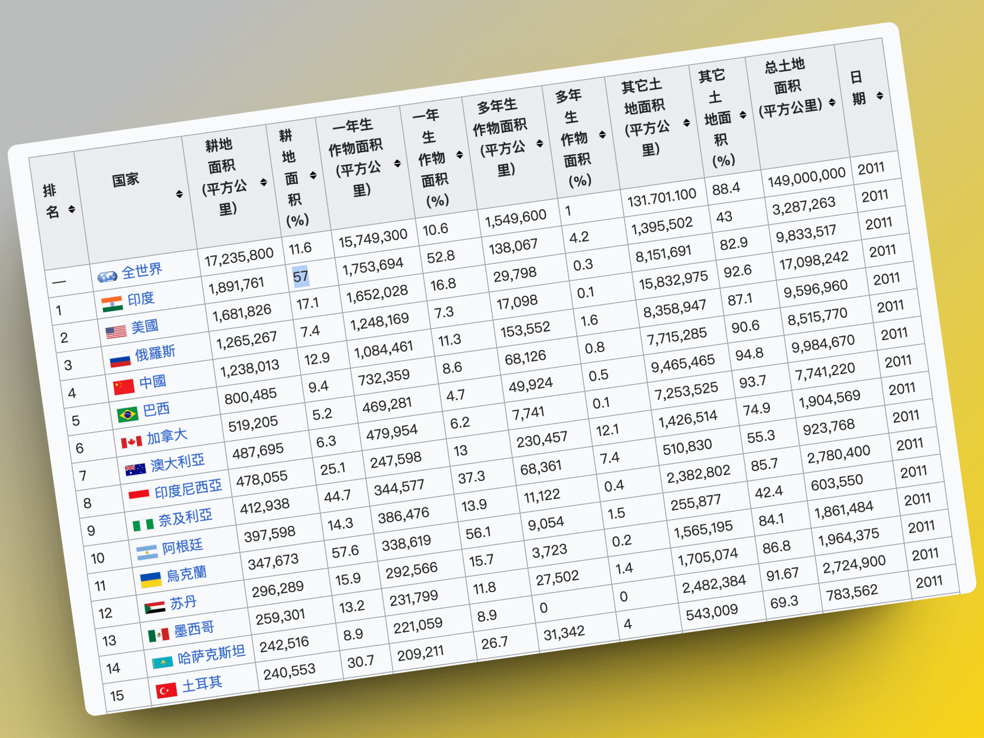Sort by 总土地面积 column arrows
Screen dimensions: 984x738
832,102
